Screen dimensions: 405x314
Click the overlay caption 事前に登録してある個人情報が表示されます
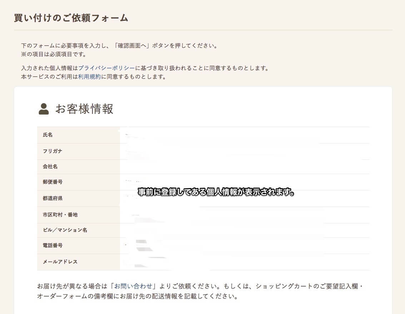point(216,192)
